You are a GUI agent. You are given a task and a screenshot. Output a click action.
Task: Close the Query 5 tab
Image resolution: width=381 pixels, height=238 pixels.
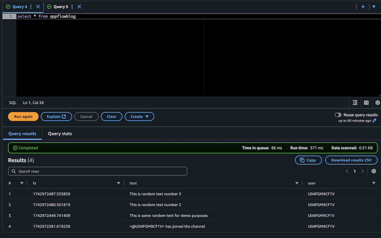[x=79, y=7]
